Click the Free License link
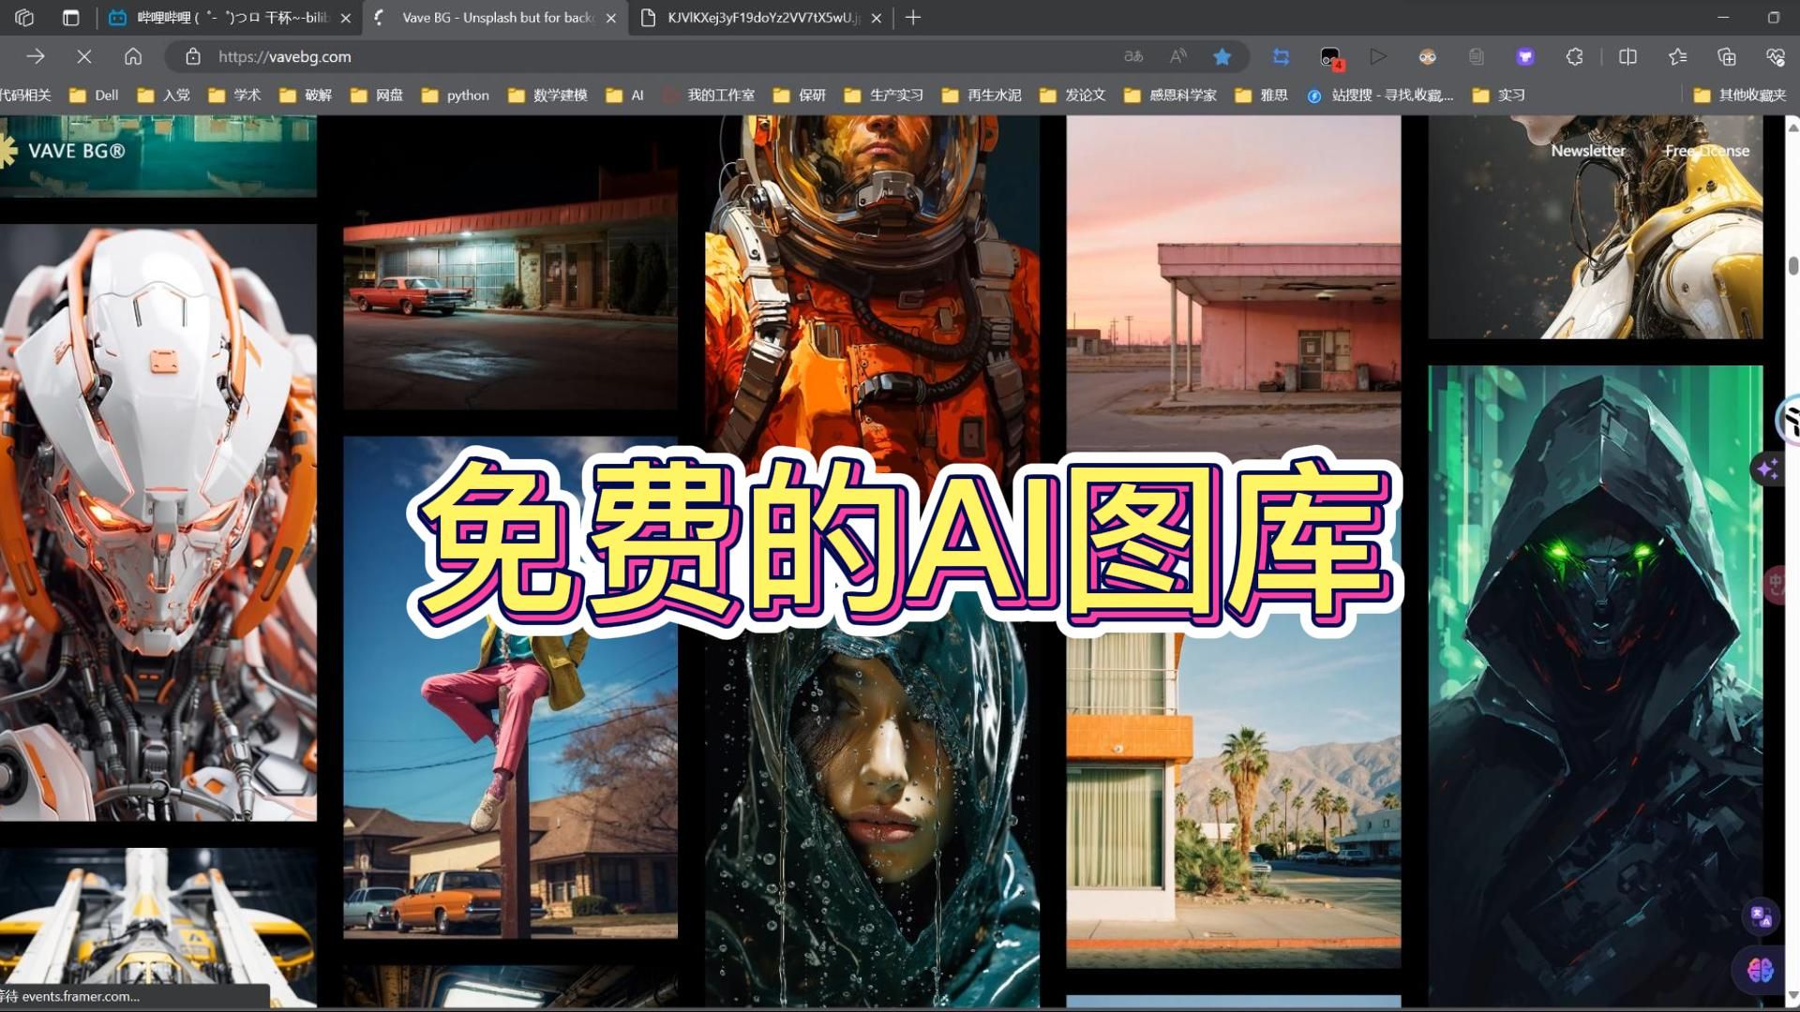 1706,151
